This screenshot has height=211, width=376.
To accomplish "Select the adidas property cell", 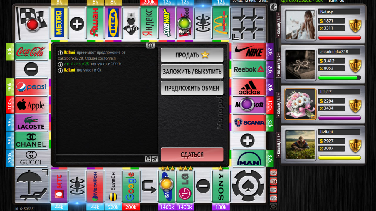I will click(249, 87).
